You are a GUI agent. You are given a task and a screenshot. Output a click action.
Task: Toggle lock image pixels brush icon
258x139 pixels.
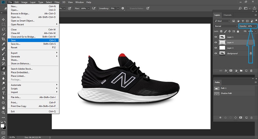pyautogui.click(x=225, y=31)
